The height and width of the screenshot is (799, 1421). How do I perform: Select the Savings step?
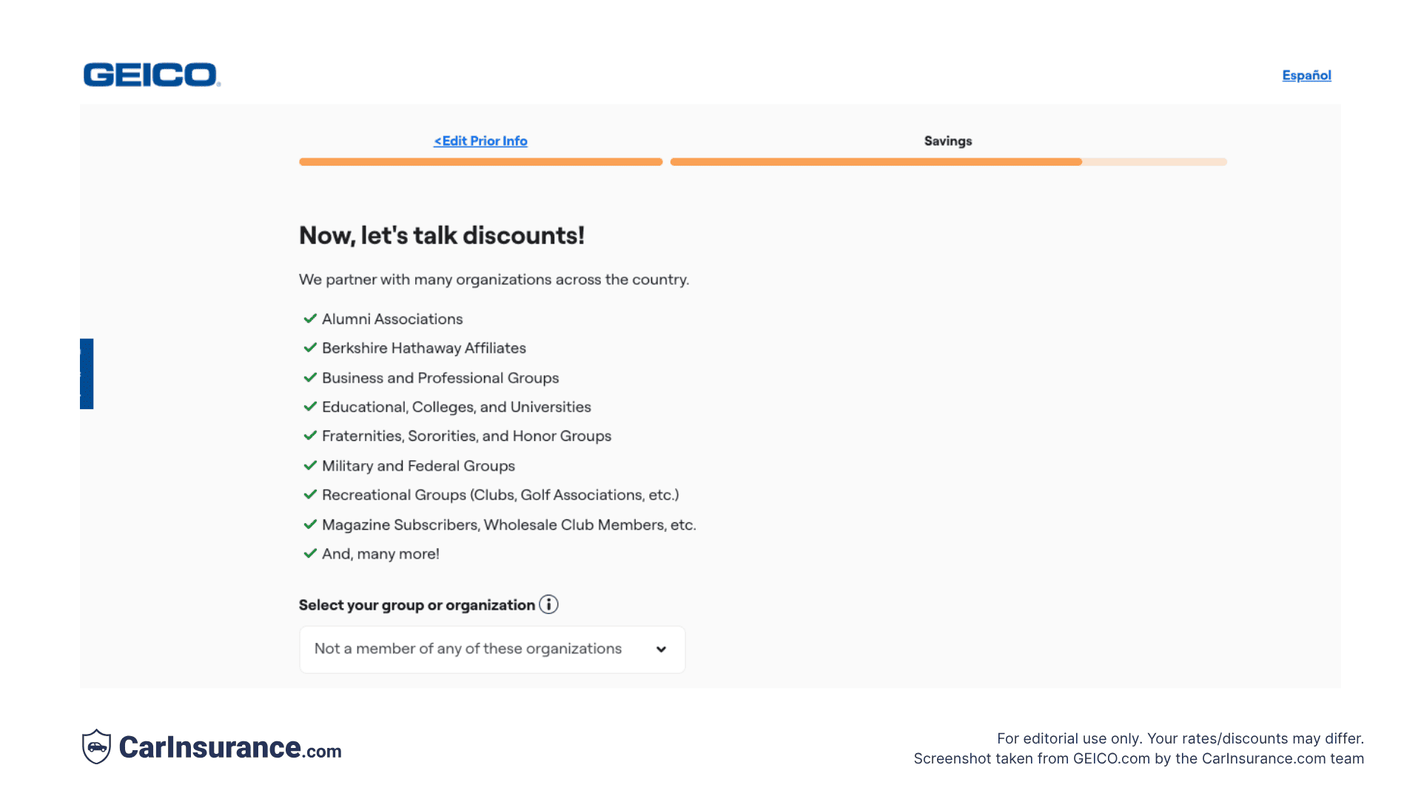click(x=947, y=141)
